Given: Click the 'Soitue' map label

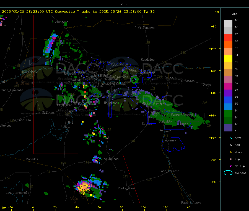Looking at the screenshot, I should [147, 124].
